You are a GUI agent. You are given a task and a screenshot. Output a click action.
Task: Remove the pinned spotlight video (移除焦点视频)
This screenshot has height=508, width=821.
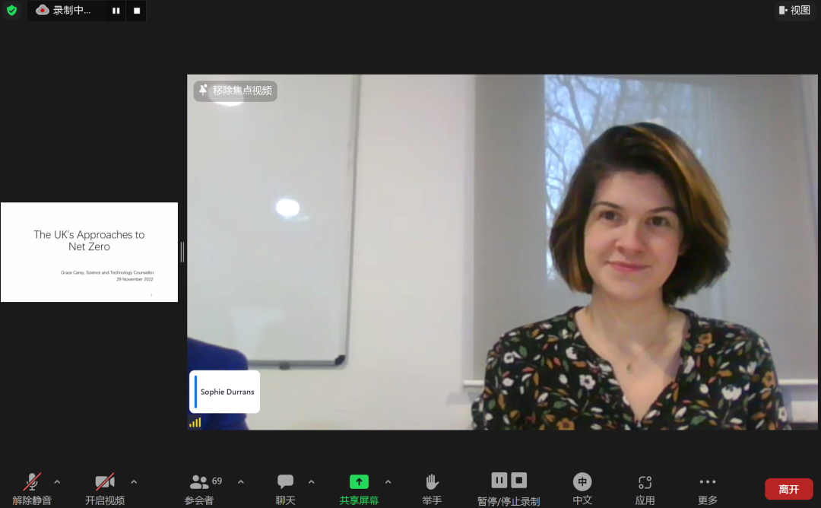(x=235, y=90)
